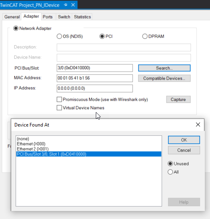This screenshot has height=219, width=210.
Task: Select Ethernet (X000) in the device list
Action: pyautogui.click(x=89, y=144)
